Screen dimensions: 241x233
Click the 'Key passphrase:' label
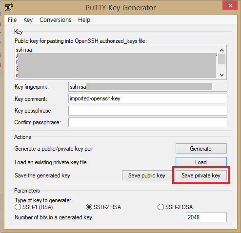click(34, 111)
